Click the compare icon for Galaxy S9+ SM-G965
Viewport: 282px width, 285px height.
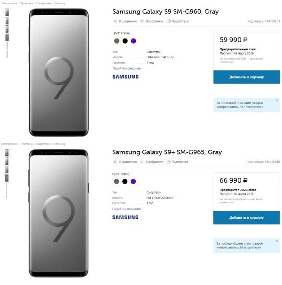tap(116, 162)
